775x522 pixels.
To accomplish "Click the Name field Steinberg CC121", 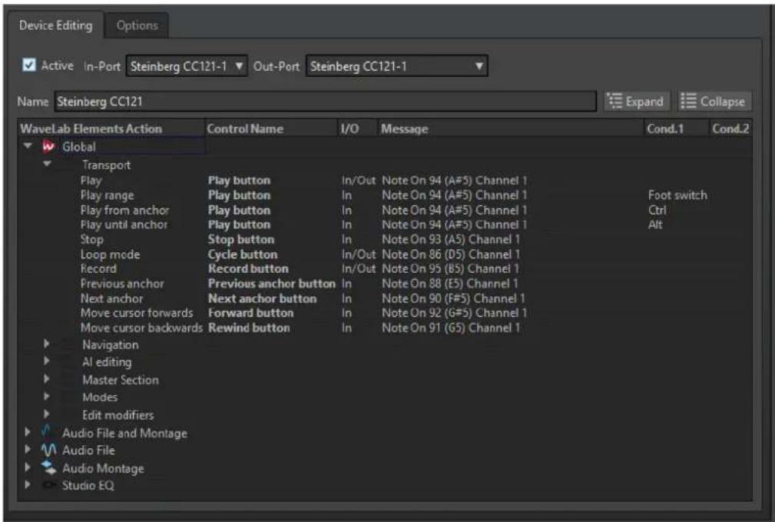I will coord(325,101).
